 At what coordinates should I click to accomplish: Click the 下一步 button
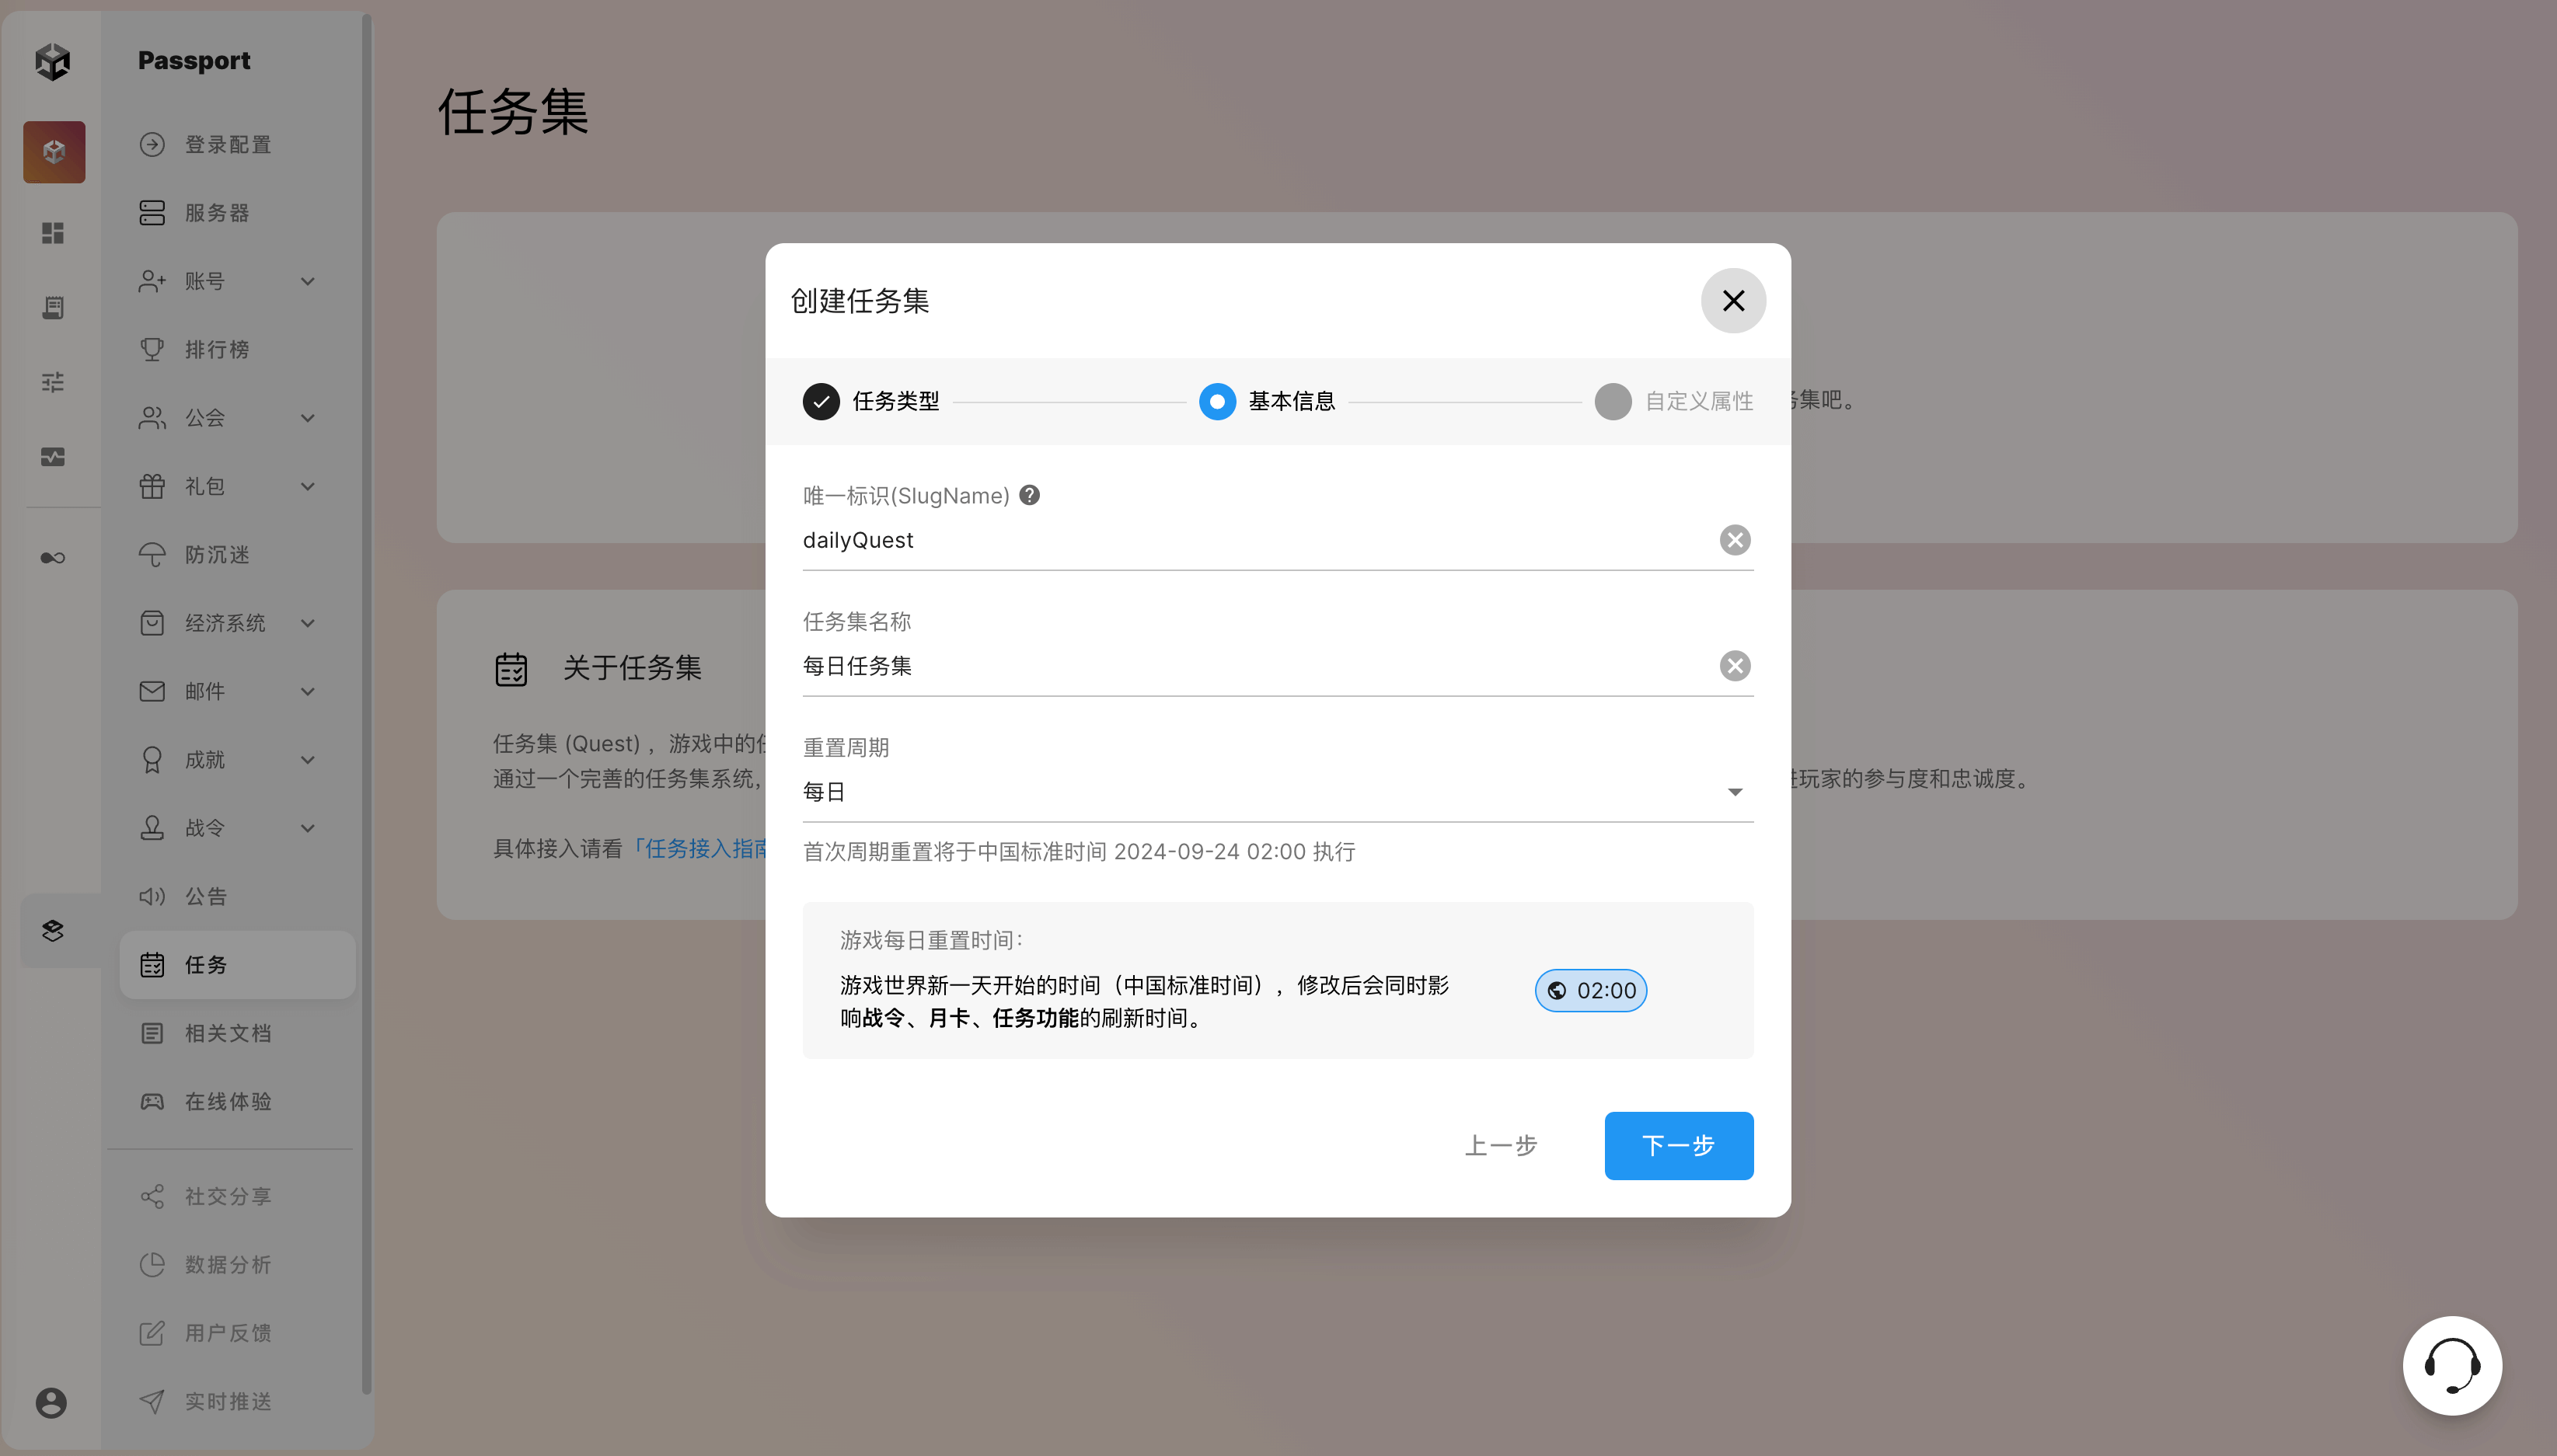pos(1678,1145)
